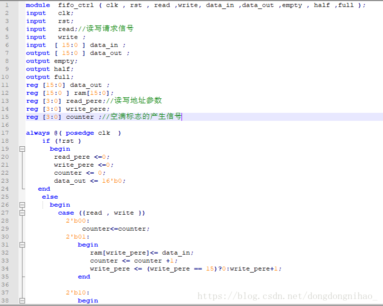Image resolution: width=383 pixels, height=306 pixels.
Task: Click 'counter' declaration on line 15
Action: (80, 117)
